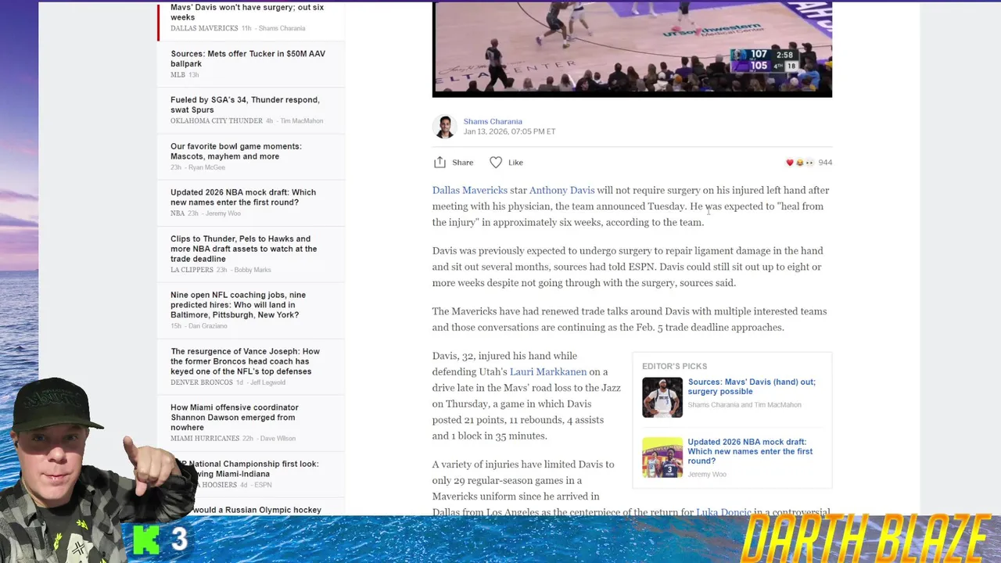Click "Bobby Marks" byline in sidebar

[x=252, y=270]
